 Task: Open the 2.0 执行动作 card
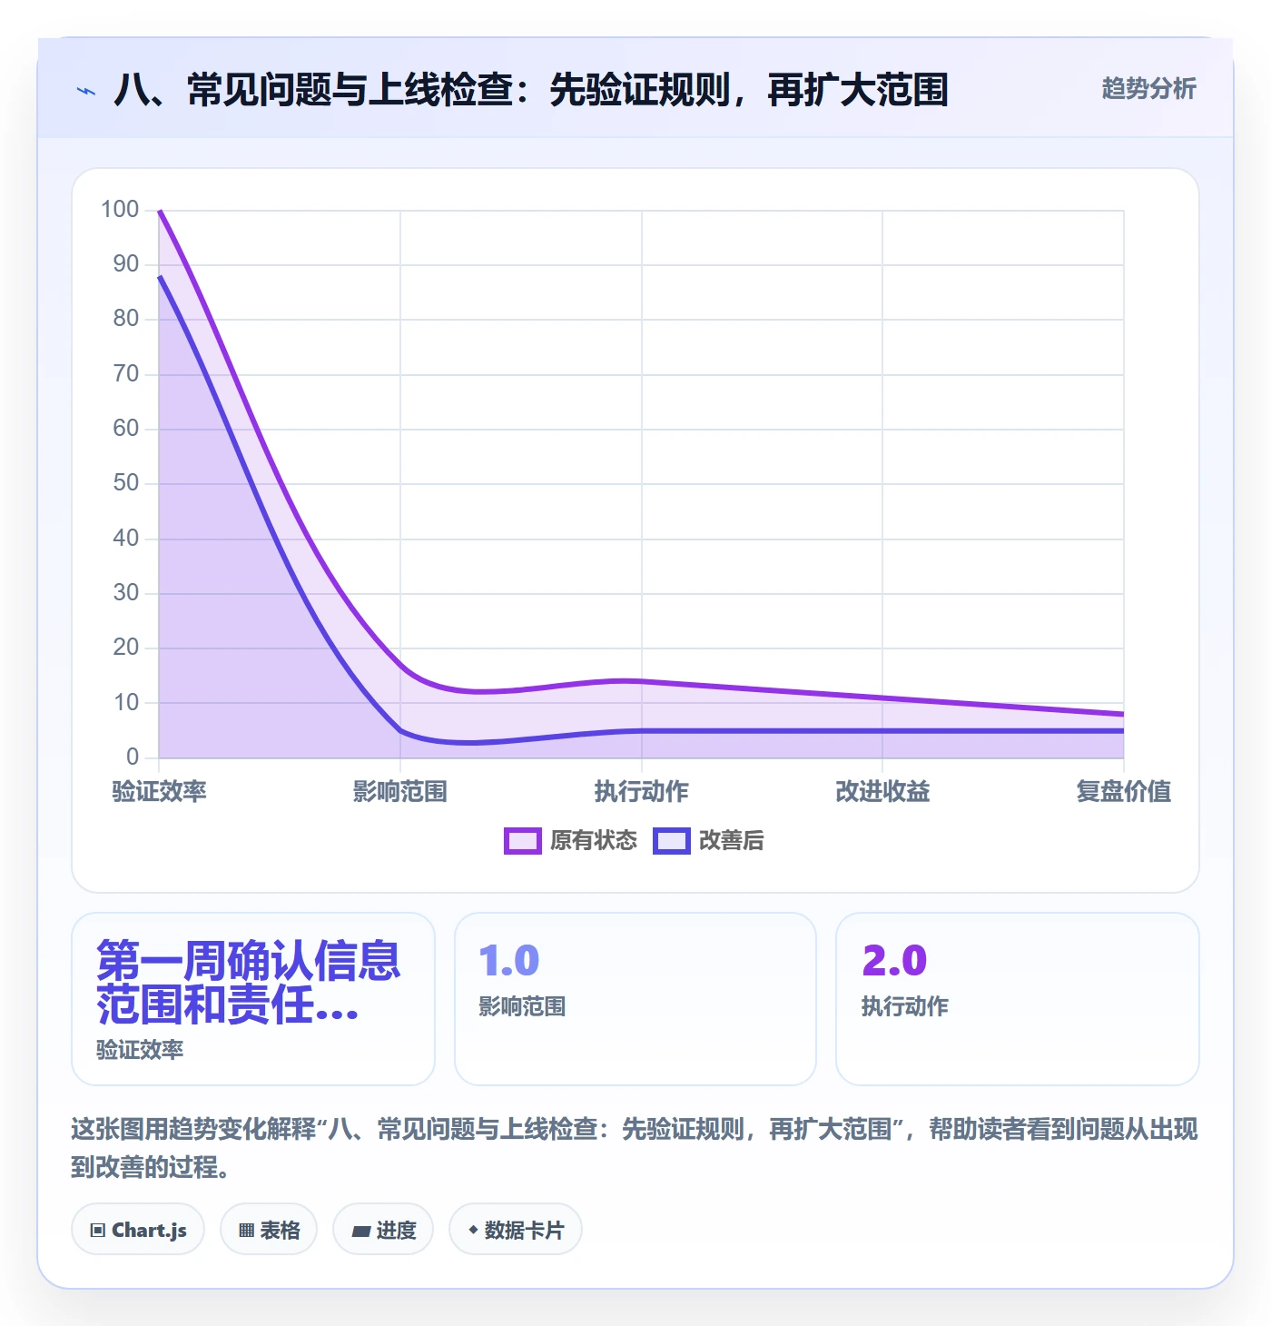pos(1018,999)
